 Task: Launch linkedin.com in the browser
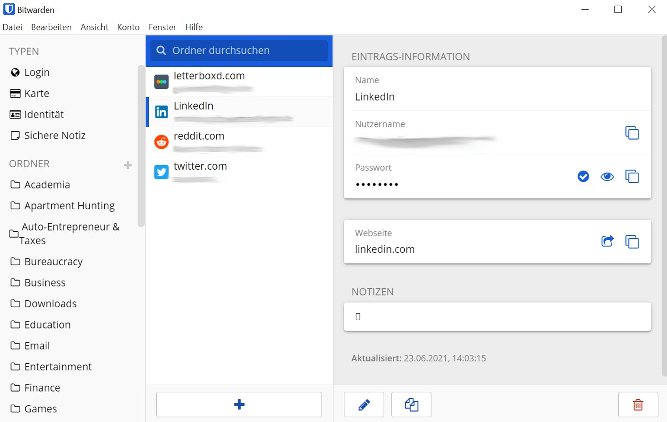[607, 241]
